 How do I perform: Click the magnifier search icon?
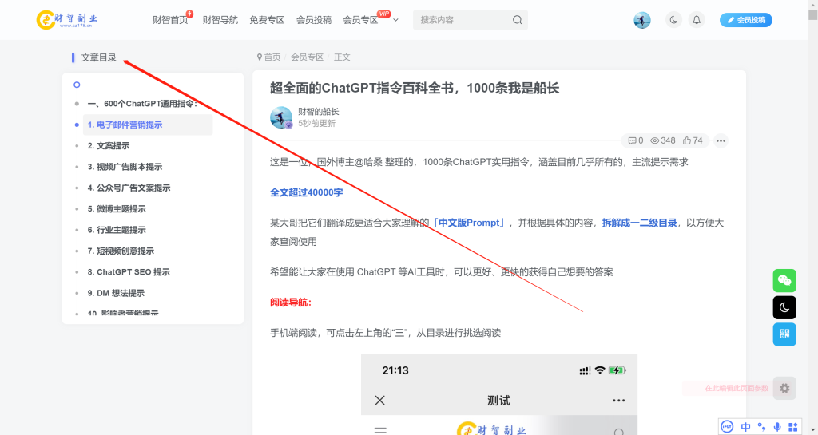pyautogui.click(x=517, y=20)
